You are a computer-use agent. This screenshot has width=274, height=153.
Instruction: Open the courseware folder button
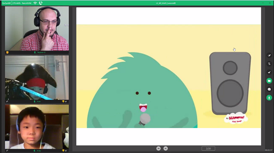(x=269, y=81)
